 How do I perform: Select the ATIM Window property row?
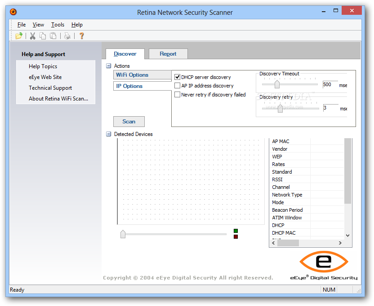[307, 218]
